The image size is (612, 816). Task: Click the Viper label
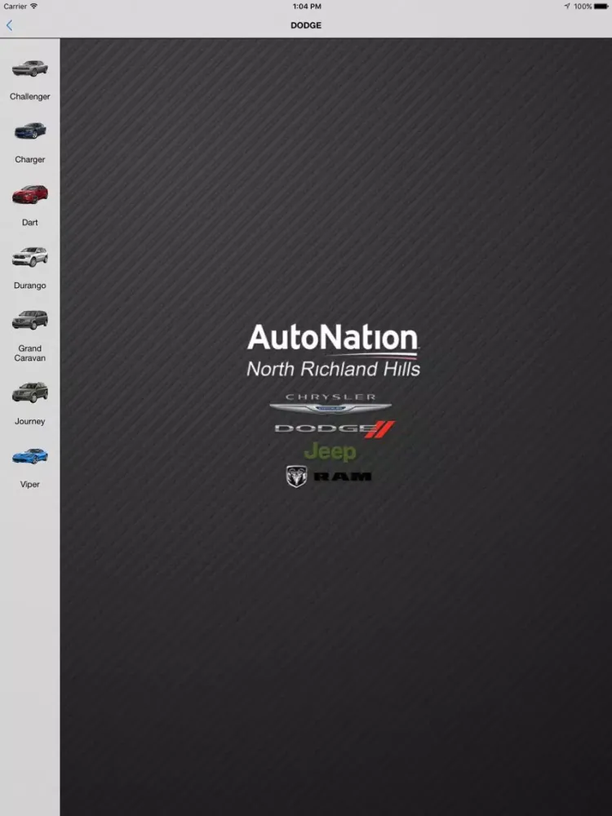(x=29, y=485)
